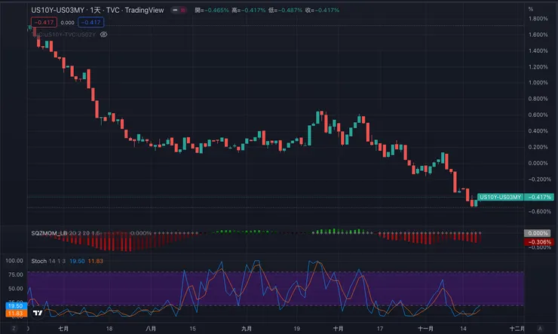
Task: Click the green -0.417% last price tag
Action: pyautogui.click(x=539, y=197)
